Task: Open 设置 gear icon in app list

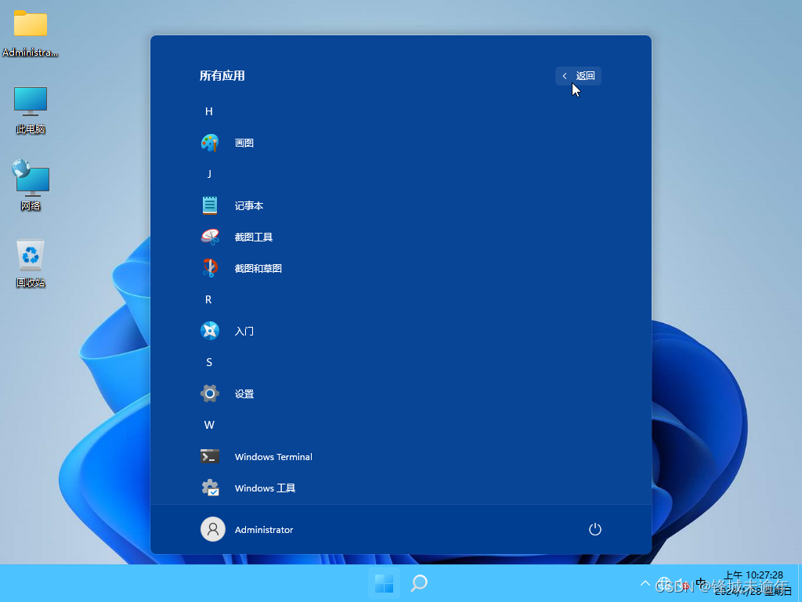Action: (x=210, y=393)
